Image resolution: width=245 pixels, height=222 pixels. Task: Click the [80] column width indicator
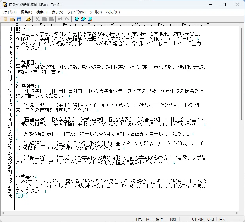pos(173,219)
